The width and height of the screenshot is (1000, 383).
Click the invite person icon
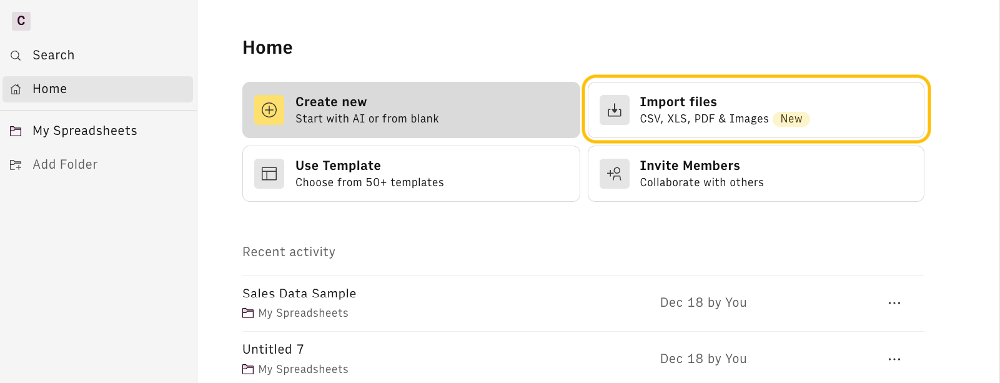(x=614, y=174)
